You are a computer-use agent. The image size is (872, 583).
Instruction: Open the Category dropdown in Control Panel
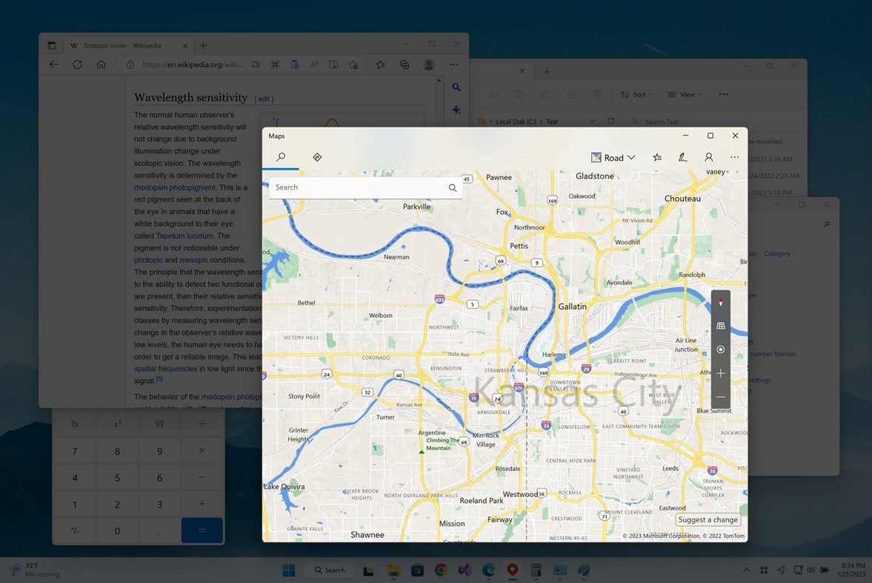pos(779,253)
